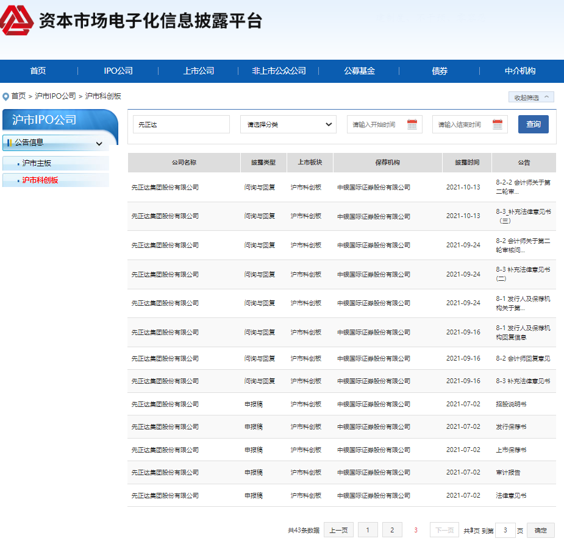Expand the 公告信息 menu chevron
This screenshot has height=544, width=564.
click(x=98, y=143)
